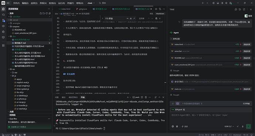
Task: Open the Search view in activity bar
Action: coord(3,15)
